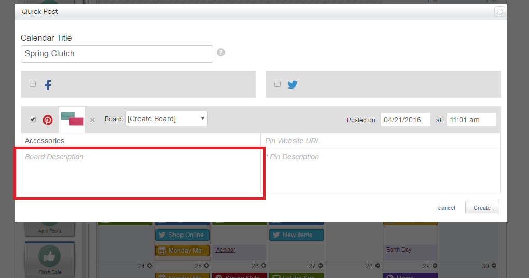The width and height of the screenshot is (529, 278).
Task: Open the Board dropdown showing [Create Board]
Action: click(166, 119)
